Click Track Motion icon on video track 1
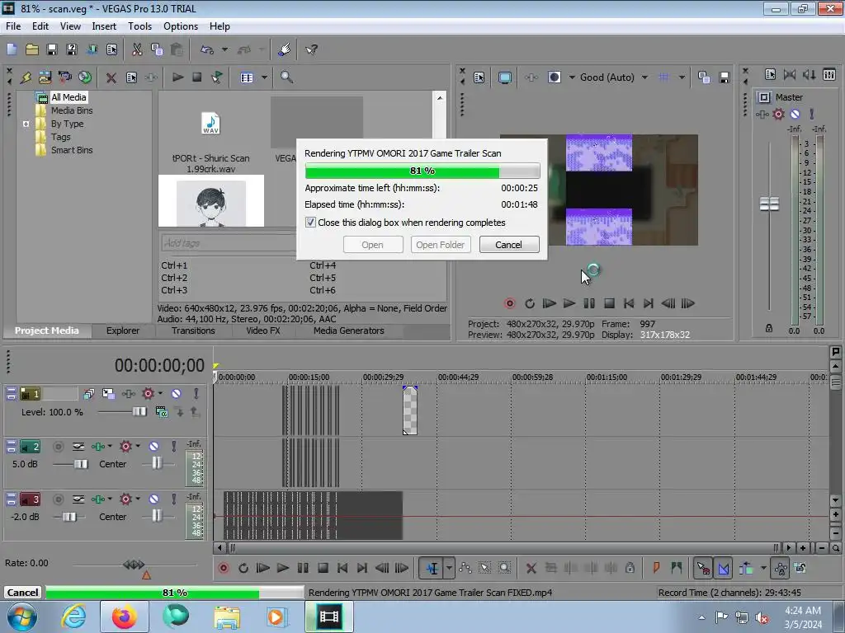 pyautogui.click(x=108, y=394)
